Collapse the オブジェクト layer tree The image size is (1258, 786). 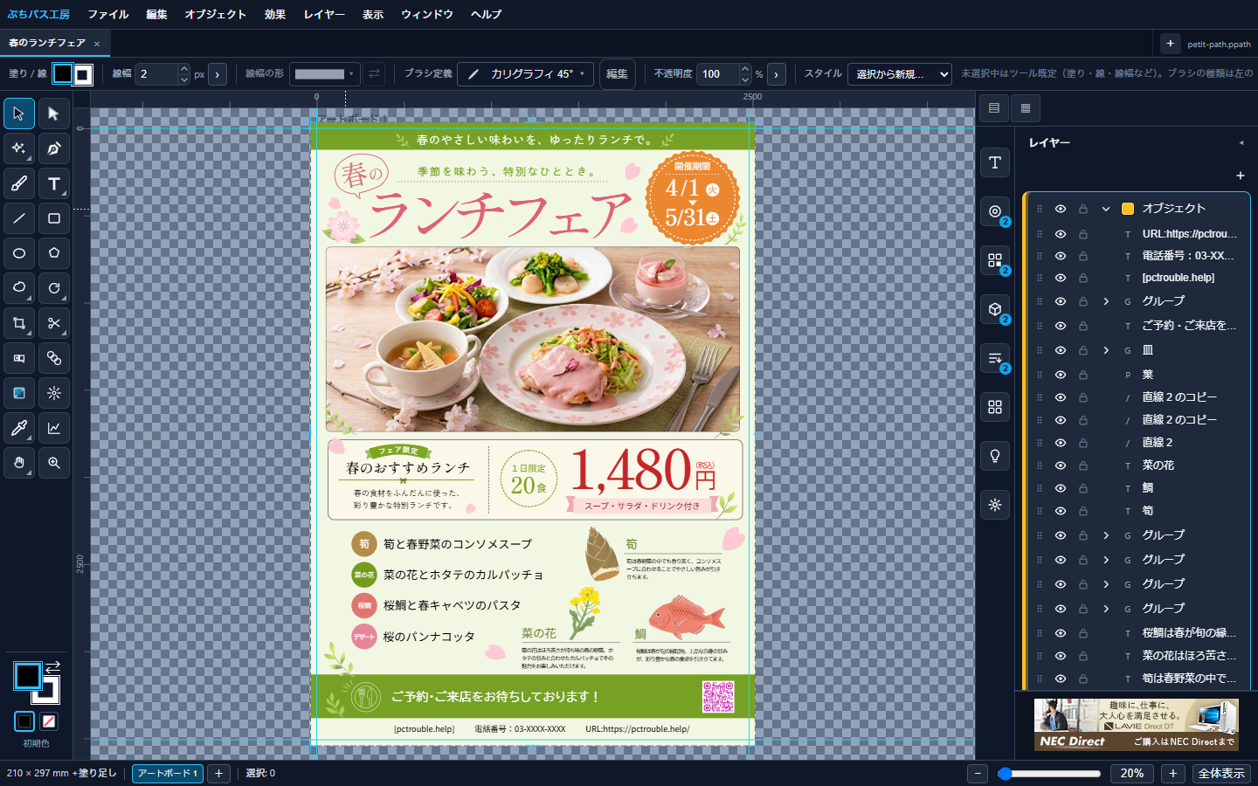click(x=1106, y=209)
